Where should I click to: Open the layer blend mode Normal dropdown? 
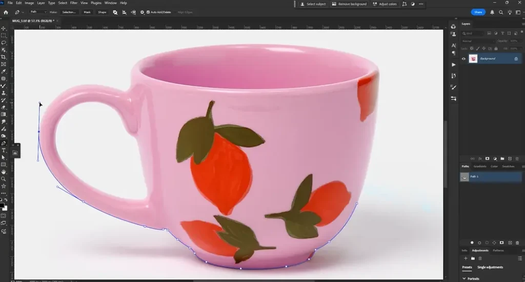pyautogui.click(x=477, y=41)
